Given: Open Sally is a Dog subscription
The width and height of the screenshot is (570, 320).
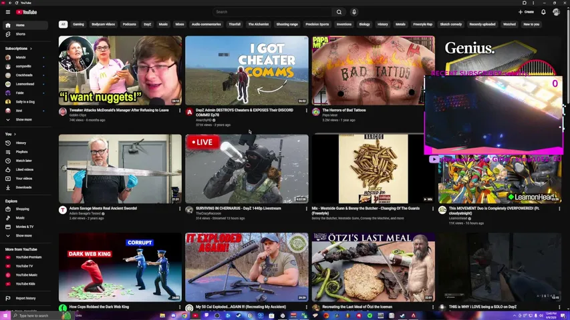Looking at the screenshot, I should point(25,102).
